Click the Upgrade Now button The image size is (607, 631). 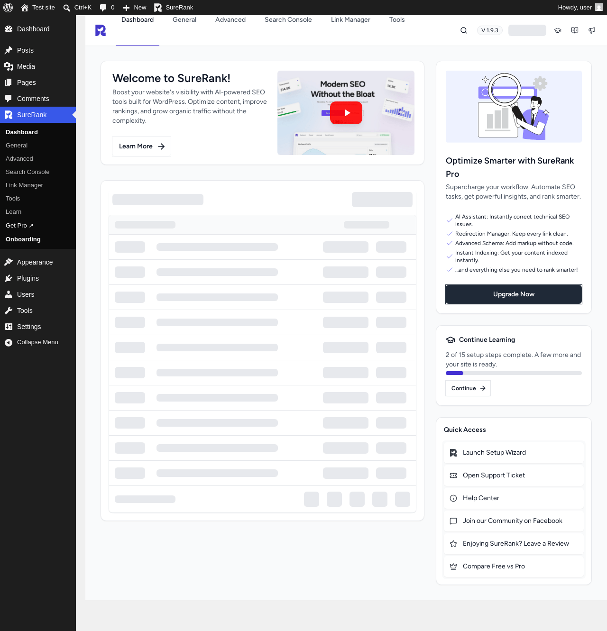pyautogui.click(x=514, y=294)
